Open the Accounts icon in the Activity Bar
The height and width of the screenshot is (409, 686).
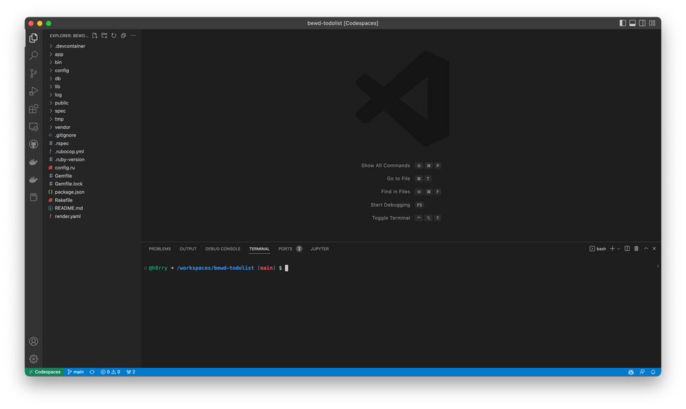(x=34, y=341)
